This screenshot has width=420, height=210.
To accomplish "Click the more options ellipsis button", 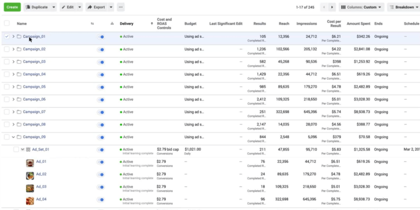I will 121,7.
